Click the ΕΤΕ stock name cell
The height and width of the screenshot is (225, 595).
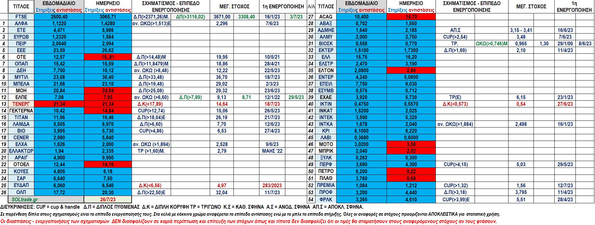21,30
